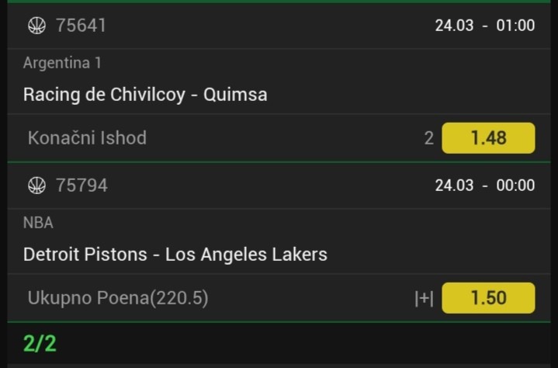Click the 24.03 - 01:00 match time
Viewport: 558px width, 368px height.
484,26
